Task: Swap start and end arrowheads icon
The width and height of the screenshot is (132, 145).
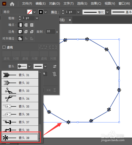Action: (55, 66)
